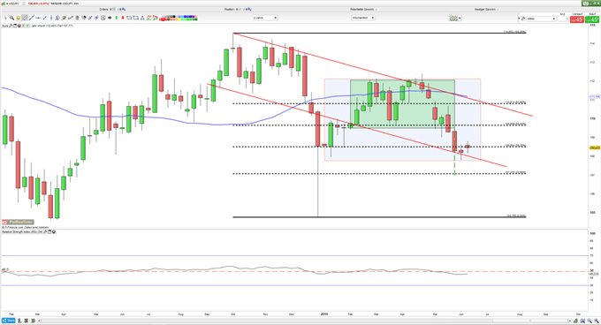Pick the red color from the palette
The width and height of the screenshot is (601, 325).
(x=163, y=19)
